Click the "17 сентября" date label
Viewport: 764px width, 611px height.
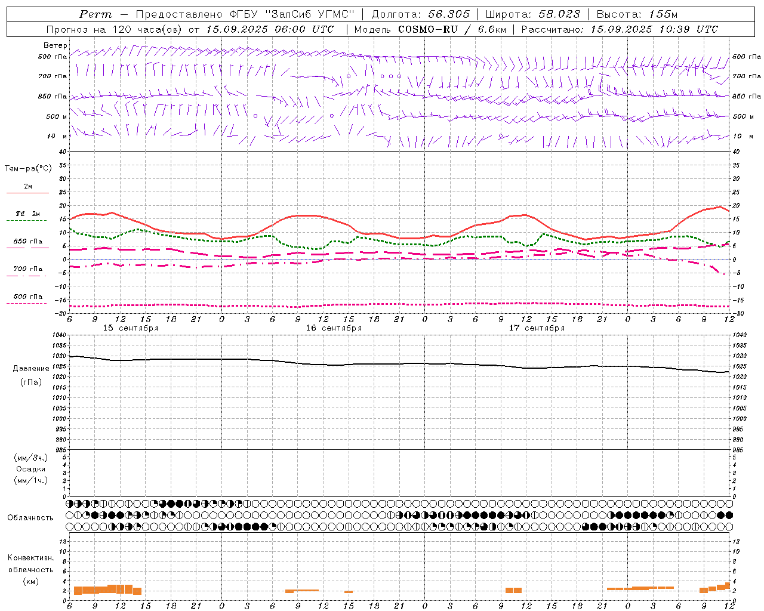[537, 328]
